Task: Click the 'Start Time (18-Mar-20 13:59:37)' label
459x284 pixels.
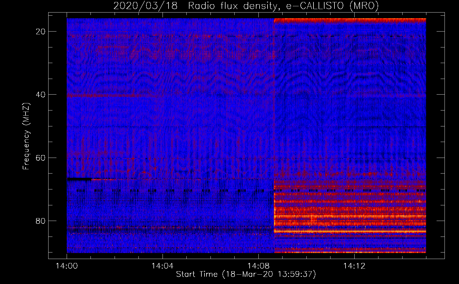Action: pyautogui.click(x=246, y=274)
